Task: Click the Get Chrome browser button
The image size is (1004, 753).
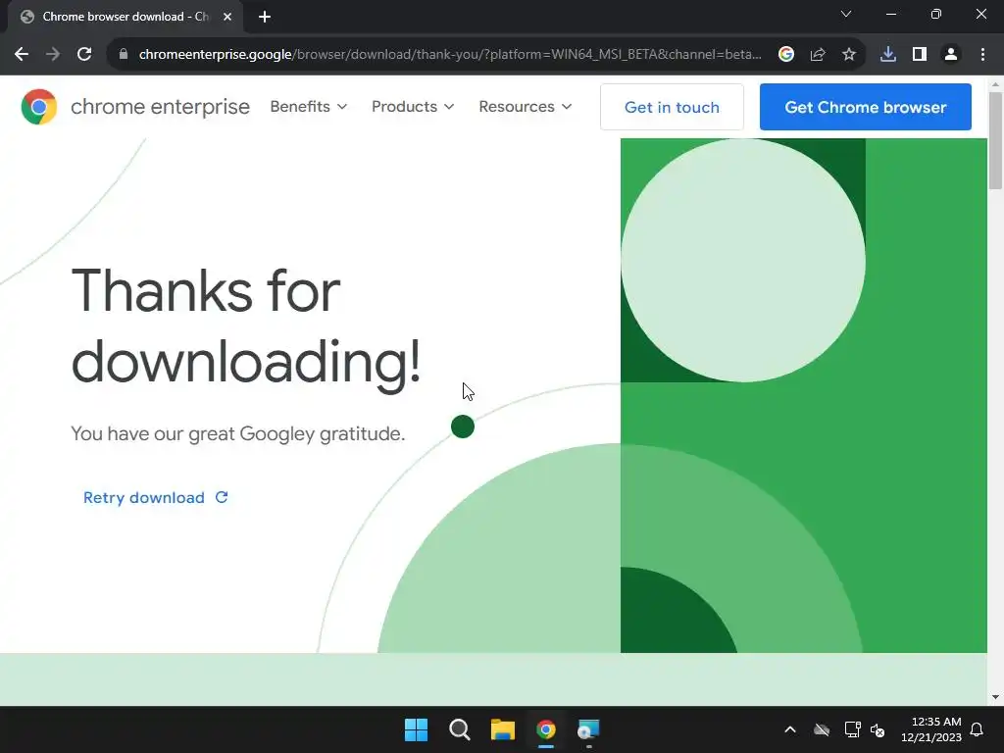Action: point(865,107)
